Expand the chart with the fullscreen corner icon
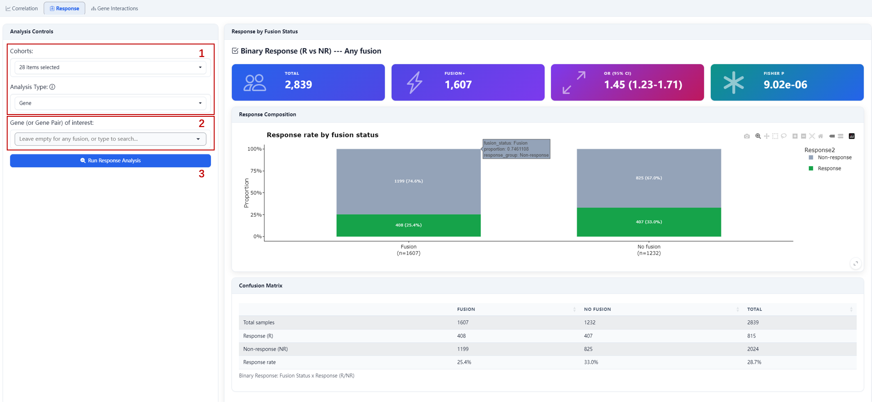Image resolution: width=872 pixels, height=410 pixels. coord(855,264)
